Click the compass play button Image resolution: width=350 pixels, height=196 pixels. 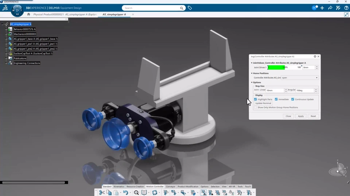click(x=17, y=10)
